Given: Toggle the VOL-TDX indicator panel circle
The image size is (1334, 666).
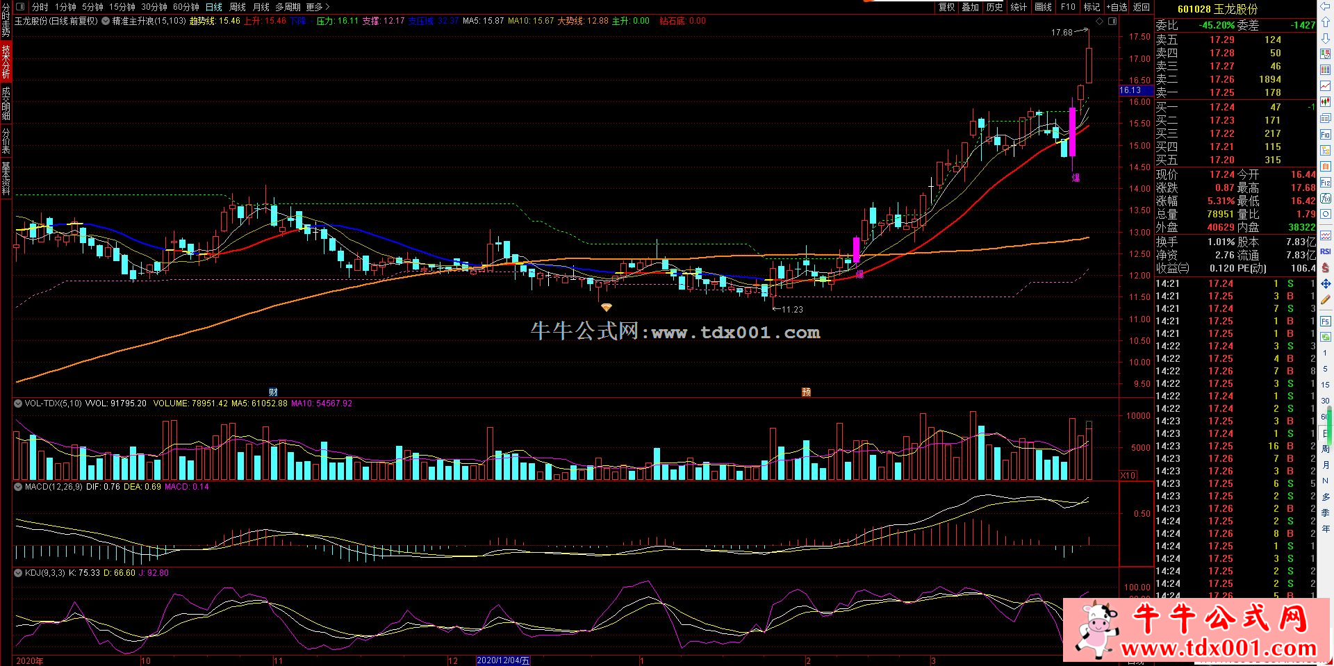Looking at the screenshot, I should point(18,403).
